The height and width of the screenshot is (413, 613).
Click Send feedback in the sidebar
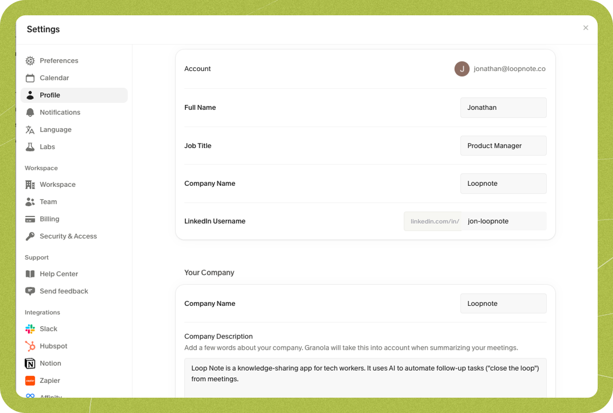click(x=64, y=291)
